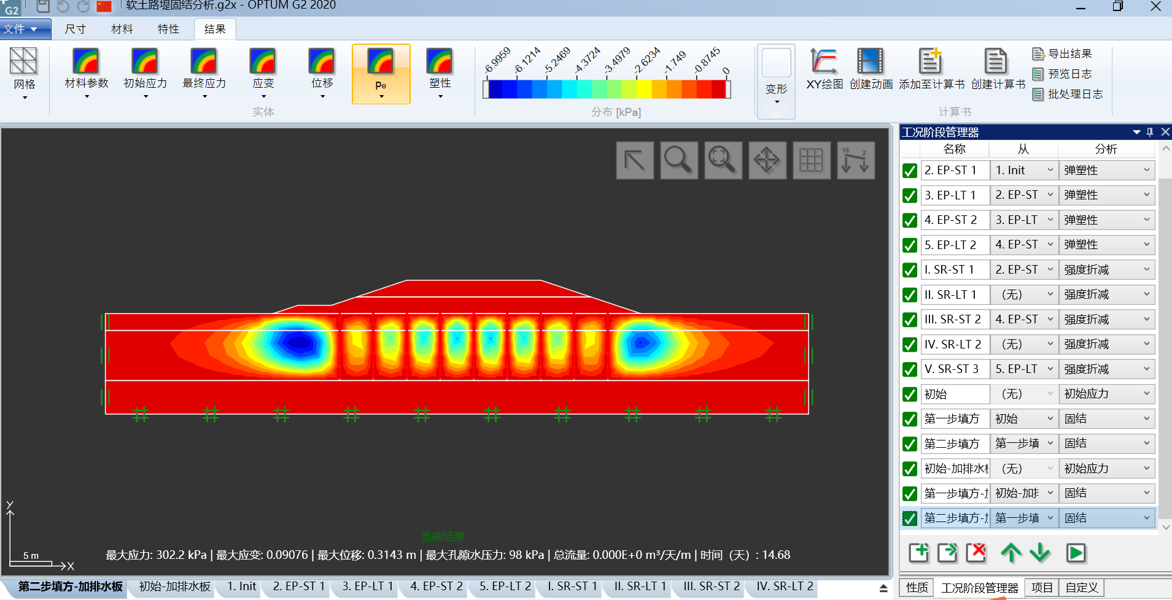Open analysis dropdown for I. SR-ST 1 row

(x=1107, y=269)
